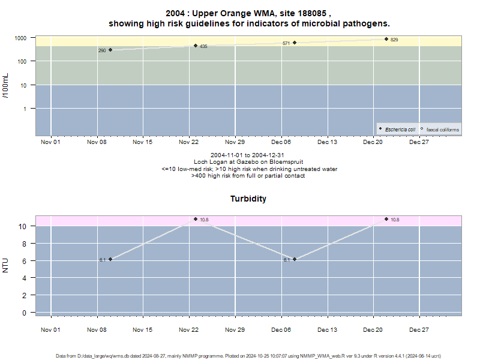Click the E. coli data point labeled 571

click(x=295, y=43)
